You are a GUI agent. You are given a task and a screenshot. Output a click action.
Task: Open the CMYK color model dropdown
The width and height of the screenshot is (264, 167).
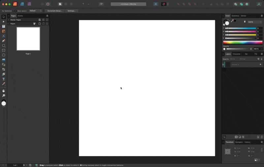254,22
